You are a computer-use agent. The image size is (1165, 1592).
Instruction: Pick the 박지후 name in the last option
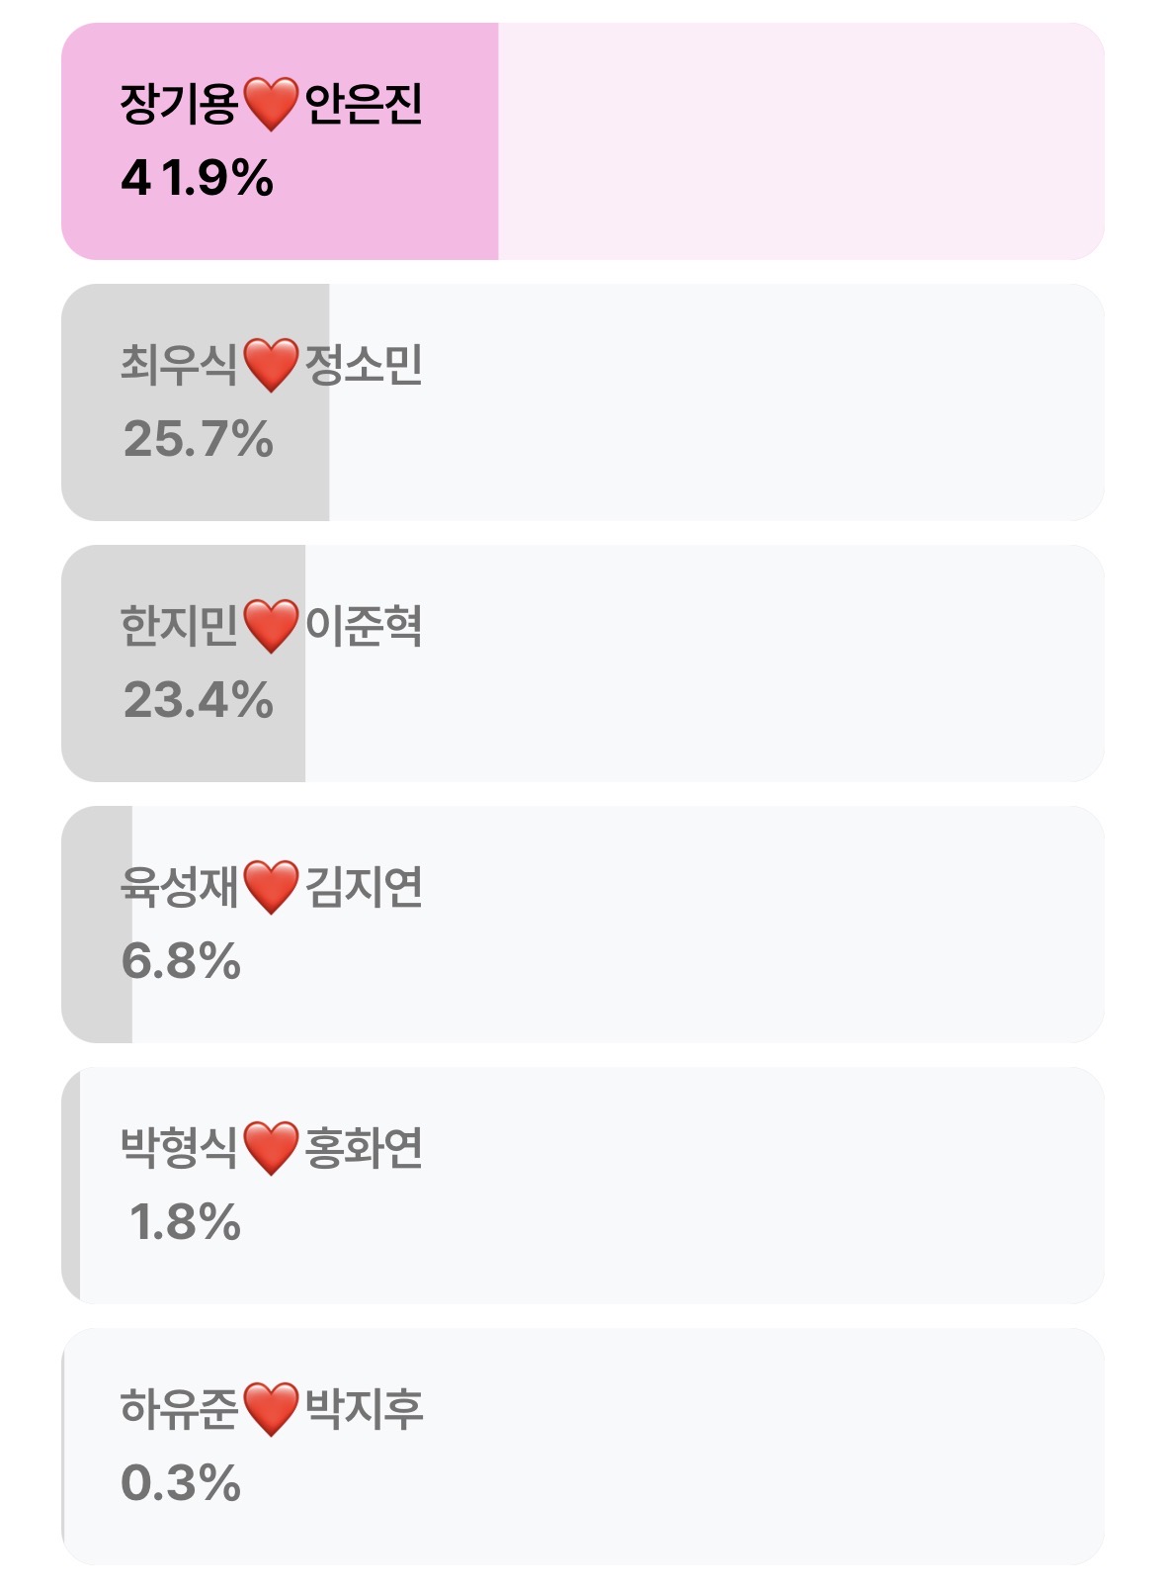point(364,1409)
